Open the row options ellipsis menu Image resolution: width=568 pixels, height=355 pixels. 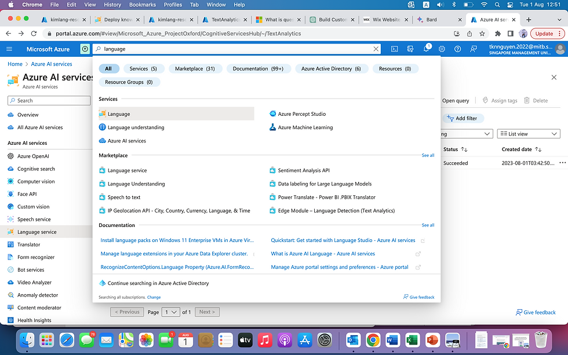[562, 163]
